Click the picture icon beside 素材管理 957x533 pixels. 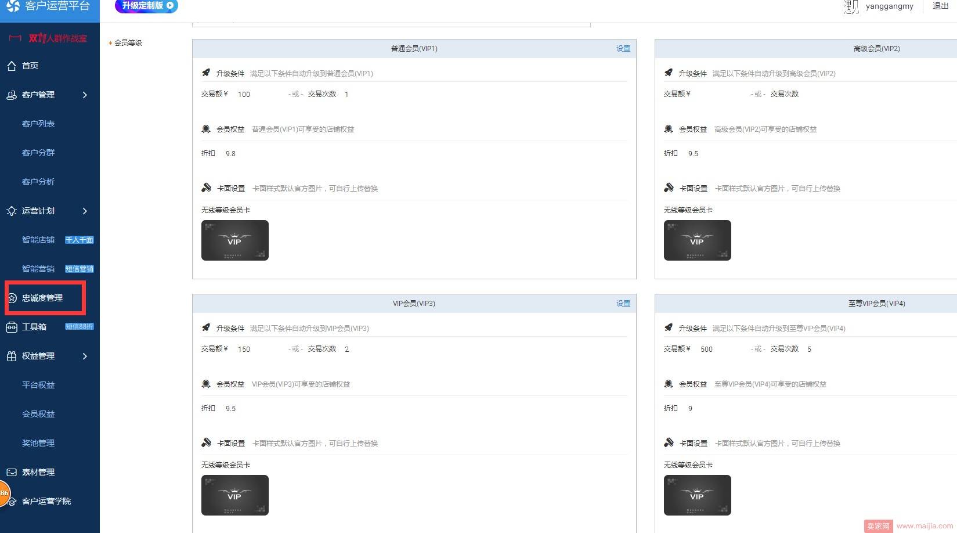click(12, 472)
